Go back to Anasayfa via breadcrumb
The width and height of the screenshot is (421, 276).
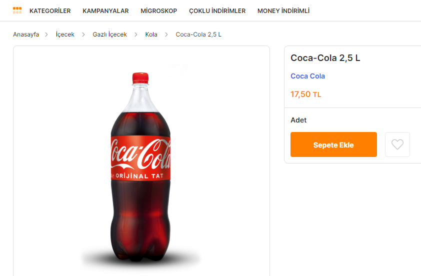pyautogui.click(x=26, y=34)
